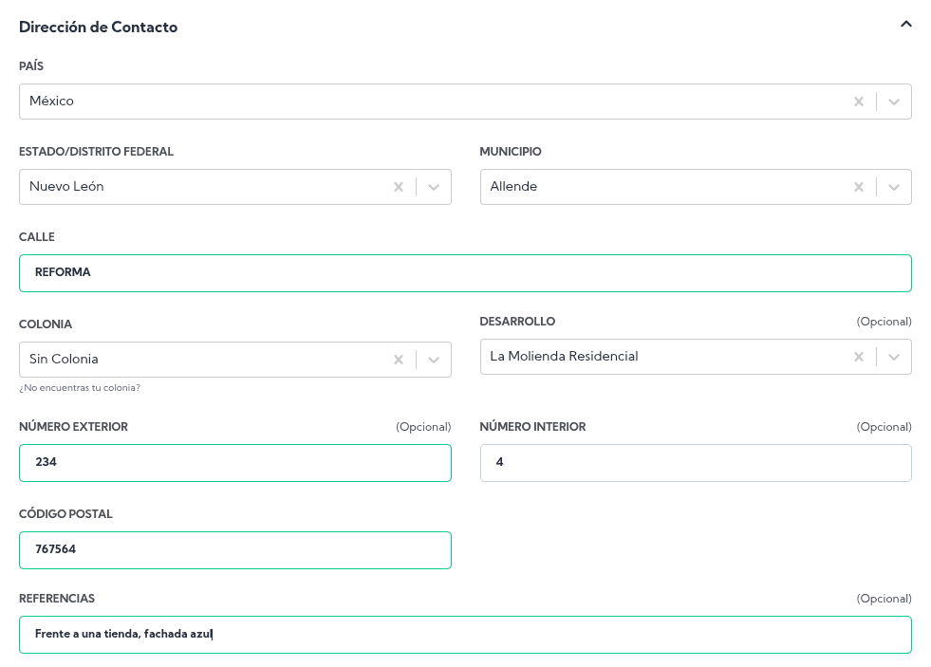This screenshot has width=931, height=667.
Task: Click the Nuevo León value in Estado
Action: [66, 187]
